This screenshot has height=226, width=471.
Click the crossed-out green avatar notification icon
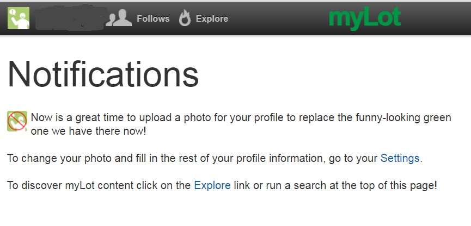pos(17,121)
